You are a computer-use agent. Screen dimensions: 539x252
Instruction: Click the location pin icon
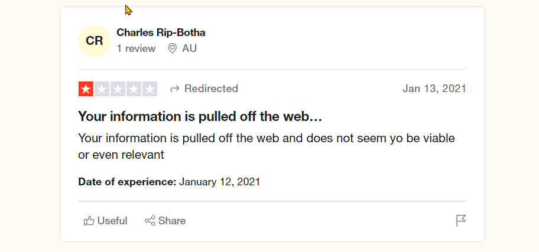[x=172, y=48]
